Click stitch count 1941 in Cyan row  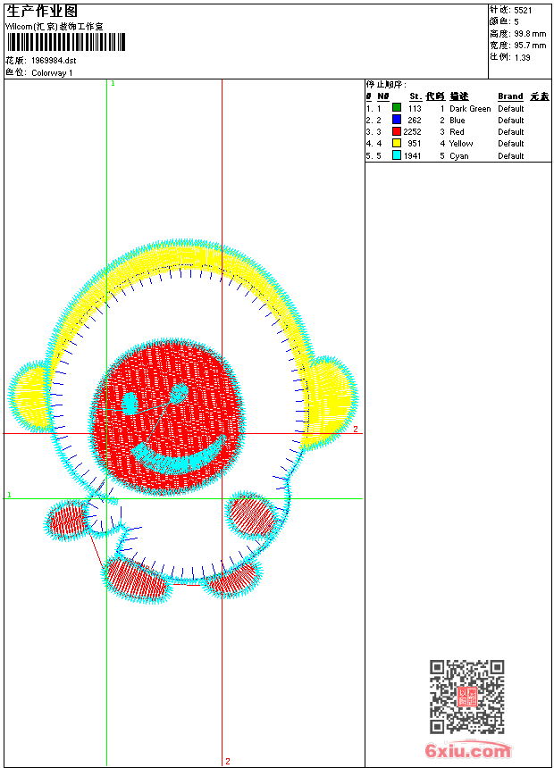tap(412, 156)
